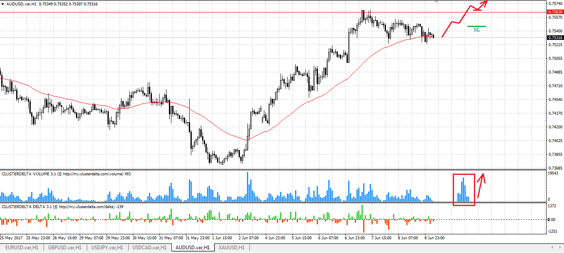Click the 0.73855 price axis label
This screenshot has width=564, height=253.
[x=556, y=155]
